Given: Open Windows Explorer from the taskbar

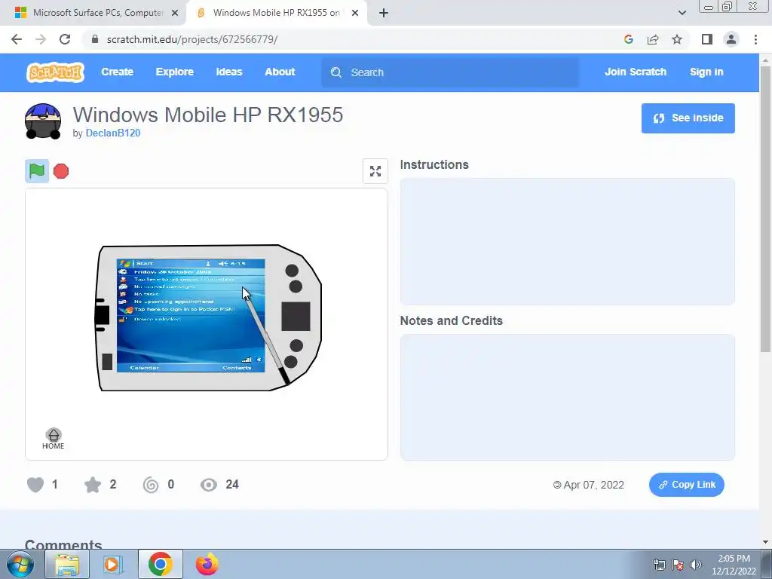Looking at the screenshot, I should tap(67, 564).
